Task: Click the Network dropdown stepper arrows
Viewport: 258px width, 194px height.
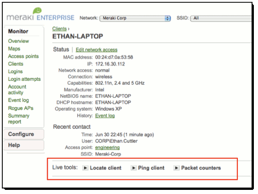Action: point(168,18)
